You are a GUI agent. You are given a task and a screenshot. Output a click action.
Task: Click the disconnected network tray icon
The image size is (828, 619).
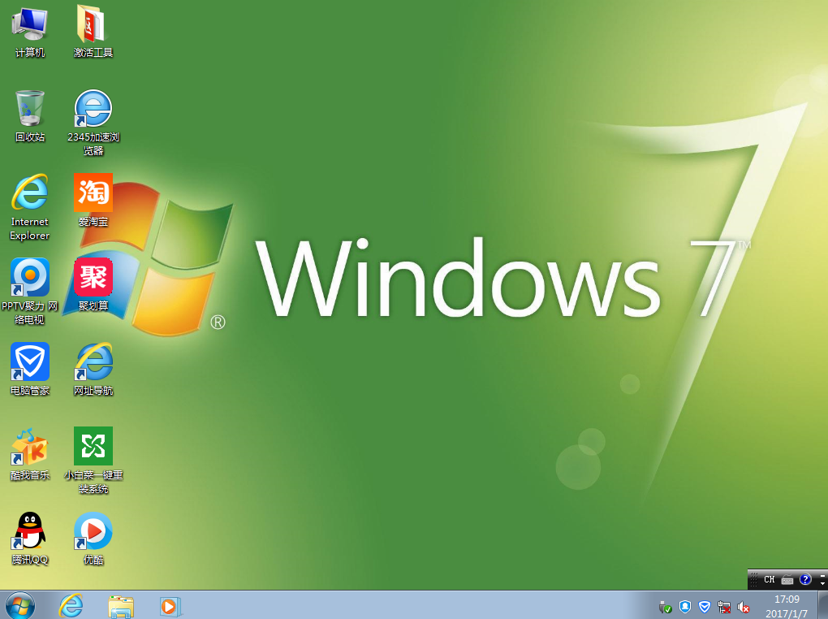[x=724, y=607]
